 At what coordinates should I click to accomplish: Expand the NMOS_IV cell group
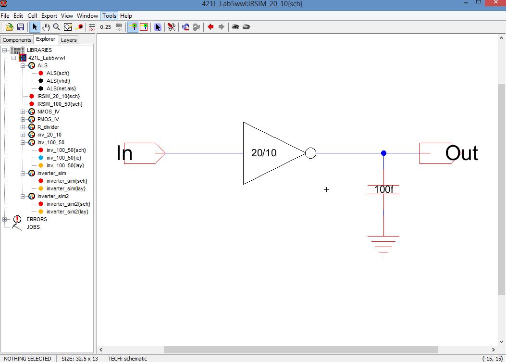23,112
